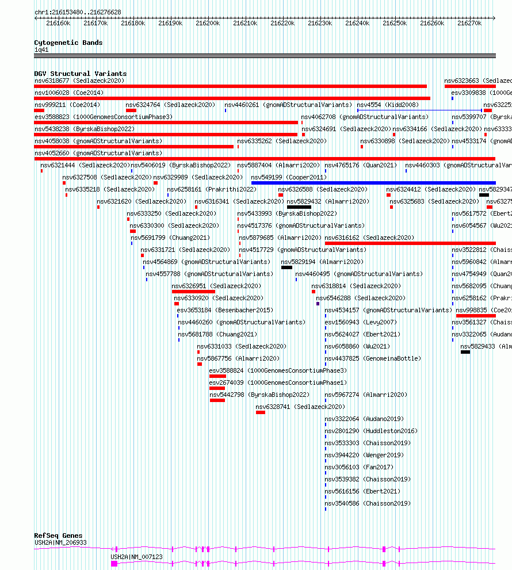Click the esv1560943 (Levy2007) label
This screenshot has height=570, width=512.
point(361,322)
